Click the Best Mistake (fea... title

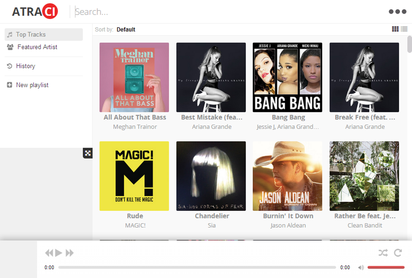212,117
